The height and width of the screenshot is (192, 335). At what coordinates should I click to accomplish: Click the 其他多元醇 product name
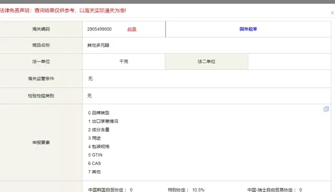coord(98,45)
